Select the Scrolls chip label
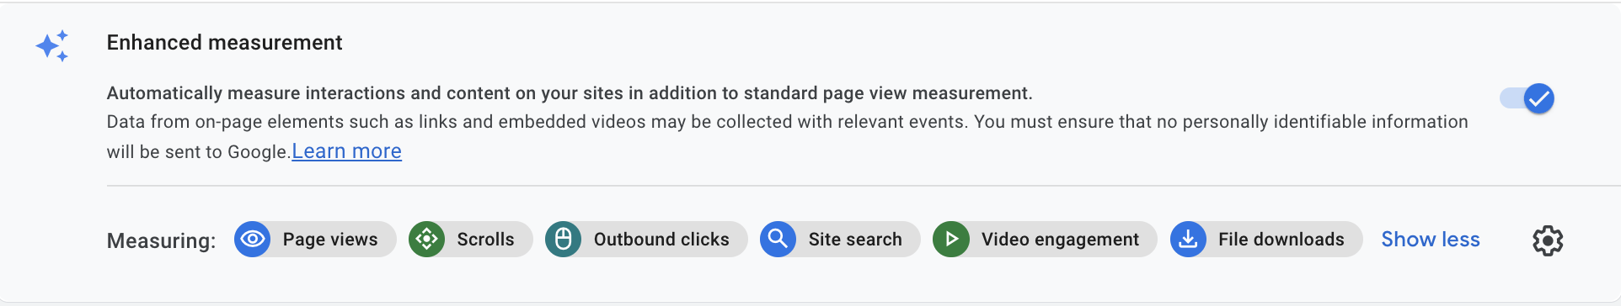 (x=485, y=240)
